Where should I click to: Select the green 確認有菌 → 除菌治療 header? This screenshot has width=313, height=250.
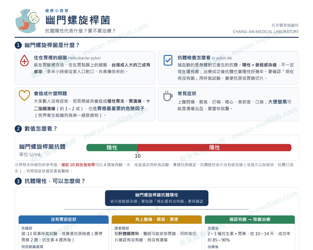click(250, 220)
